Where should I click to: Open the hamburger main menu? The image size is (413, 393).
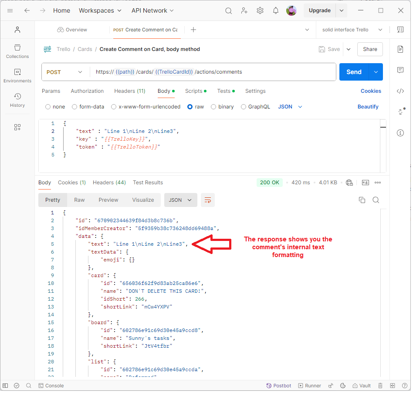click(x=10, y=10)
